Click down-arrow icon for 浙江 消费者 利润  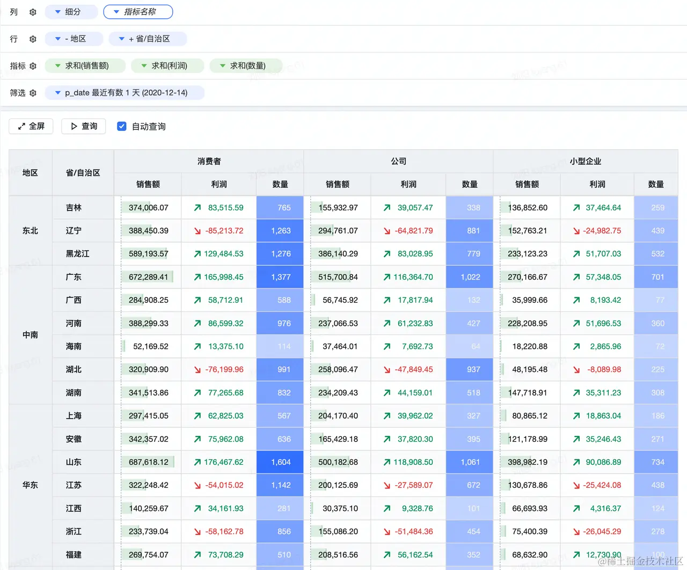tap(198, 531)
